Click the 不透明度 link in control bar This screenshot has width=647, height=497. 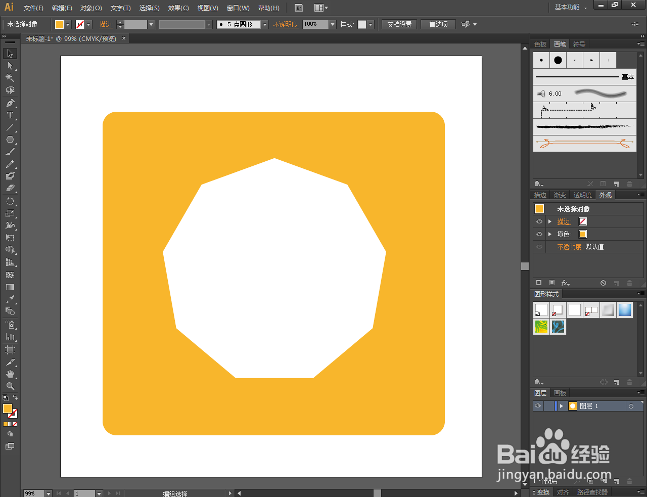(x=286, y=24)
